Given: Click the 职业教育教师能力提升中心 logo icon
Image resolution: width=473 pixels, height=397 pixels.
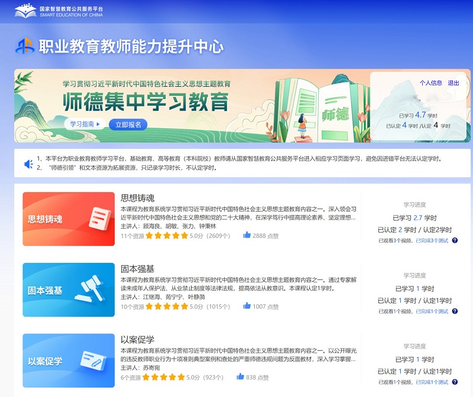Looking at the screenshot, I should [24, 47].
